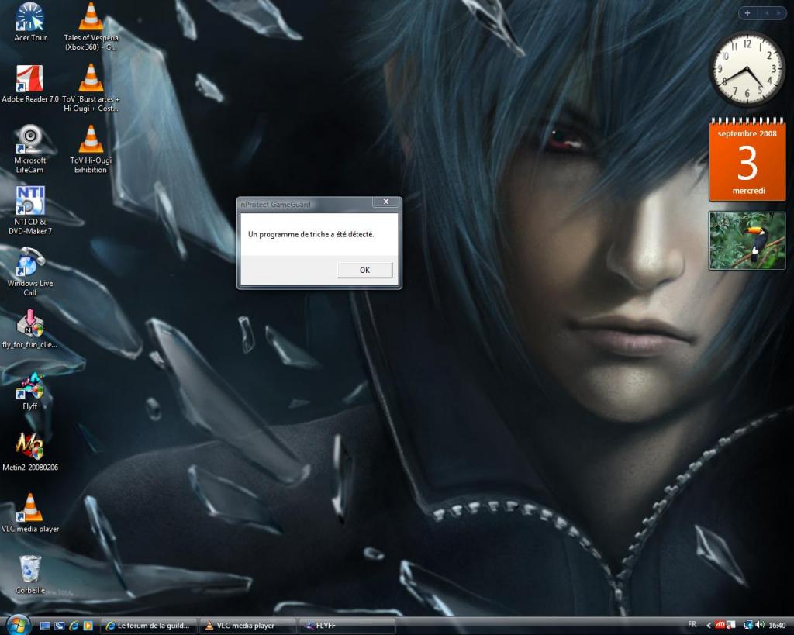This screenshot has width=794, height=635.
Task: Click the sidebar next gadgets arrow
Action: [x=778, y=13]
